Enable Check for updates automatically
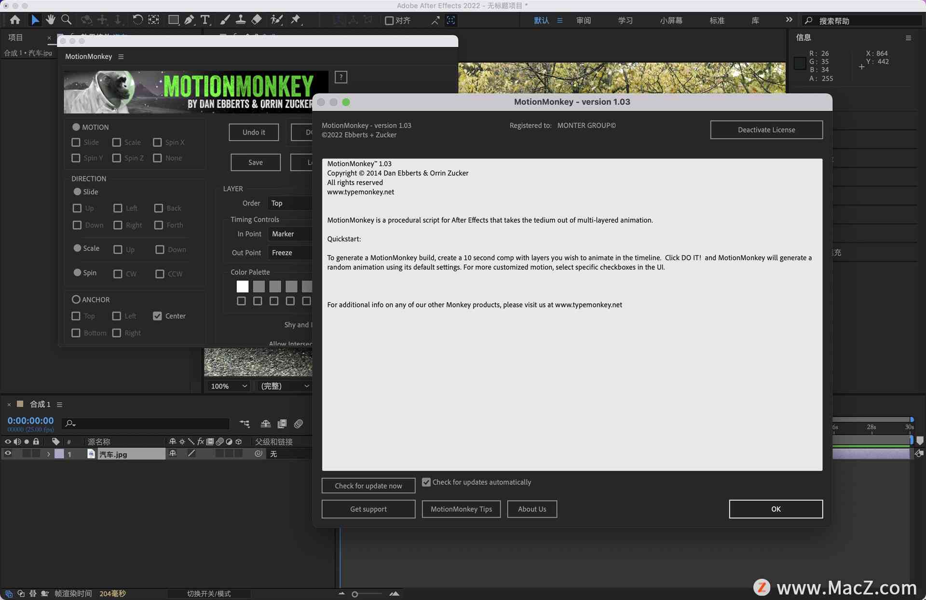Screen dimensions: 926x600 425,481
